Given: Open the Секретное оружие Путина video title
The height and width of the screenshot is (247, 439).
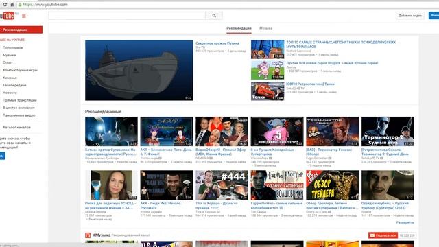Looking at the screenshot, I should (217, 43).
